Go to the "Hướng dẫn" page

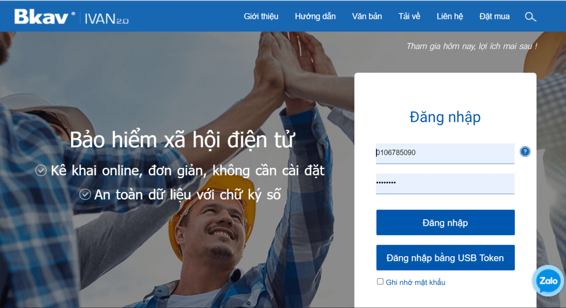(315, 17)
